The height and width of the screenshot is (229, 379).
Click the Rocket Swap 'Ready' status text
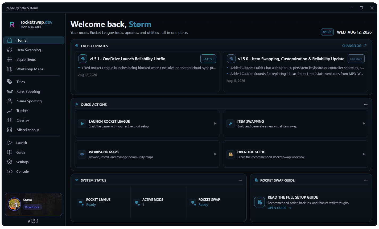tap(203, 205)
